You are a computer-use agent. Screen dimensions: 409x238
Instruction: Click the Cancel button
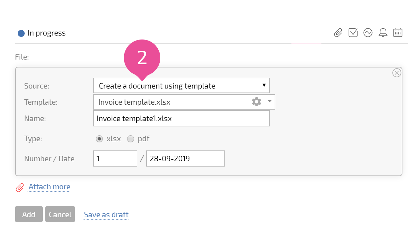tap(60, 214)
